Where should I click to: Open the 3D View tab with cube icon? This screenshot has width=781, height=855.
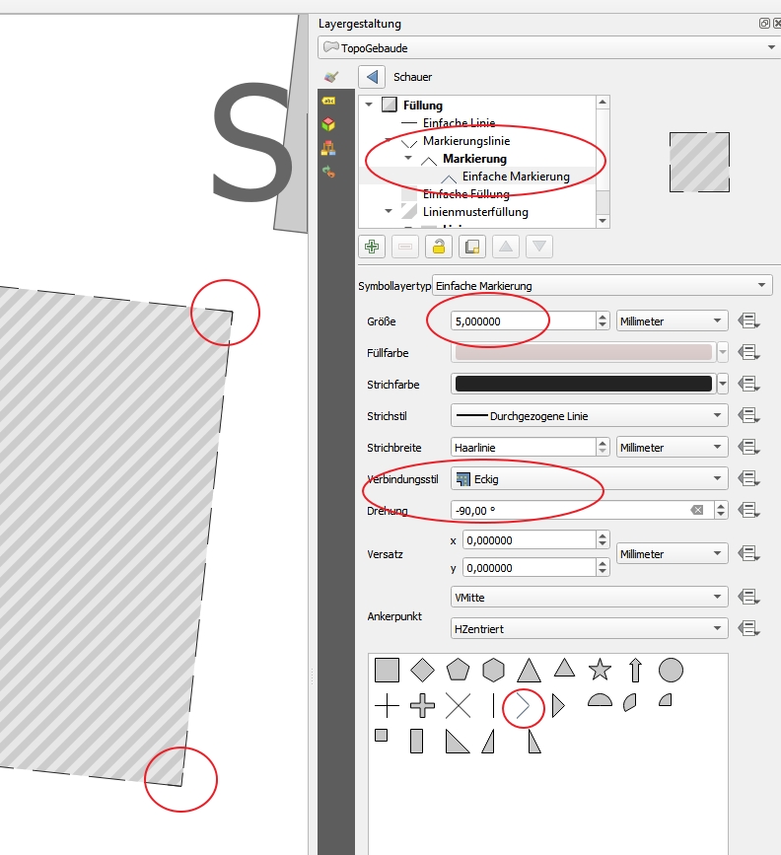[328, 124]
